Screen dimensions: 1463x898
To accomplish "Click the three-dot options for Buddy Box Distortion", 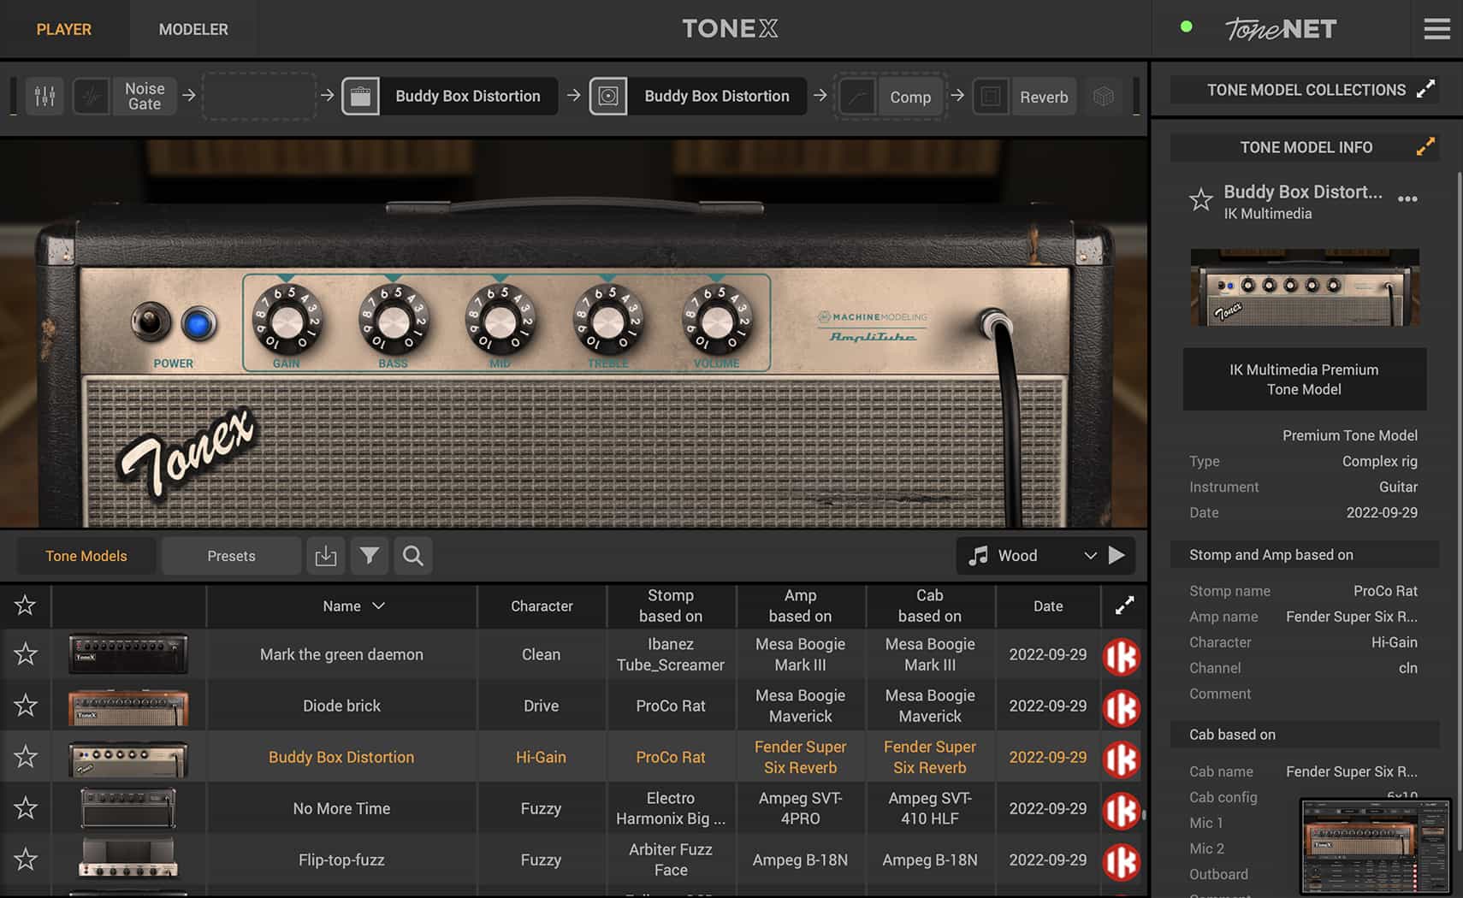I will click(x=1407, y=199).
